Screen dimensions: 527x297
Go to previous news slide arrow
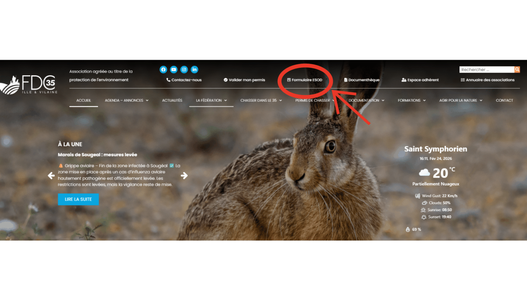click(51, 176)
